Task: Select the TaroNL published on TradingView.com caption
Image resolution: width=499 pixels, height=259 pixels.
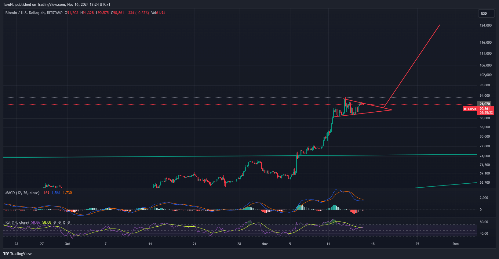Action: 56,5
